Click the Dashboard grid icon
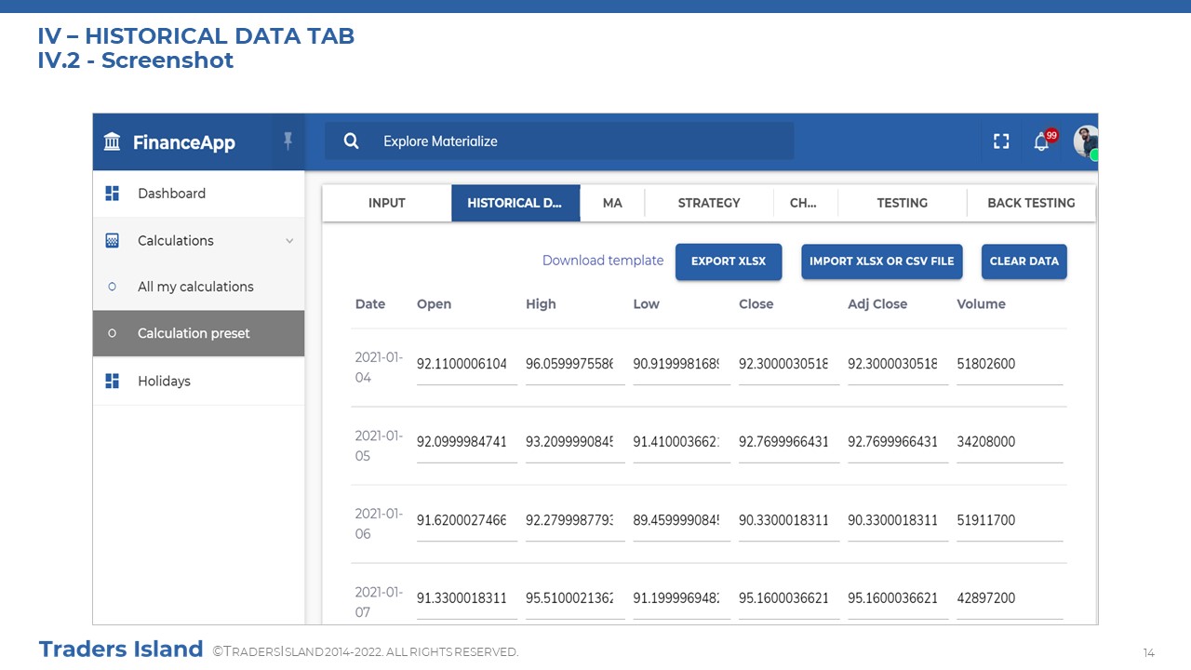This screenshot has height=670, width=1191. point(113,194)
